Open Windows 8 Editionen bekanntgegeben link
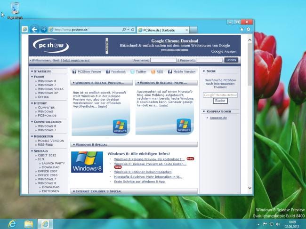The width and height of the screenshot is (306, 229). [143, 172]
